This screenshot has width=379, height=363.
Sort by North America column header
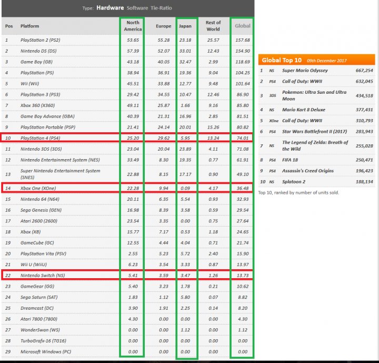tap(133, 26)
